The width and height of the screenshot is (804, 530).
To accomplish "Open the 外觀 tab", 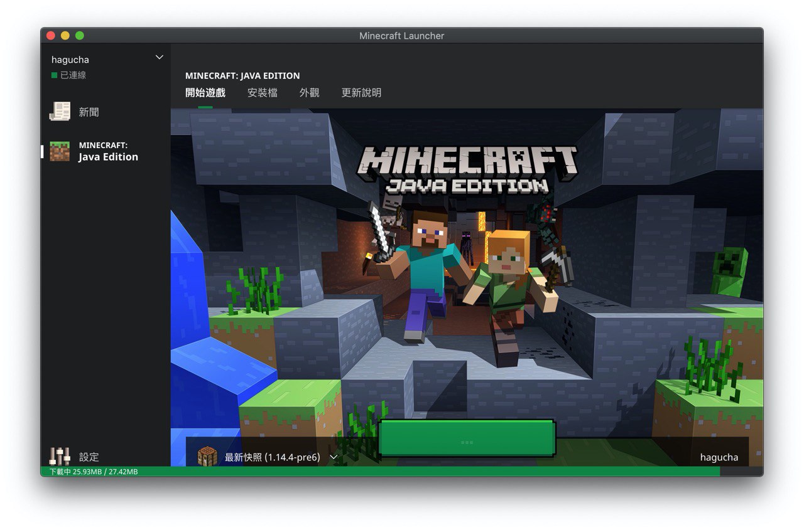I will tap(310, 93).
